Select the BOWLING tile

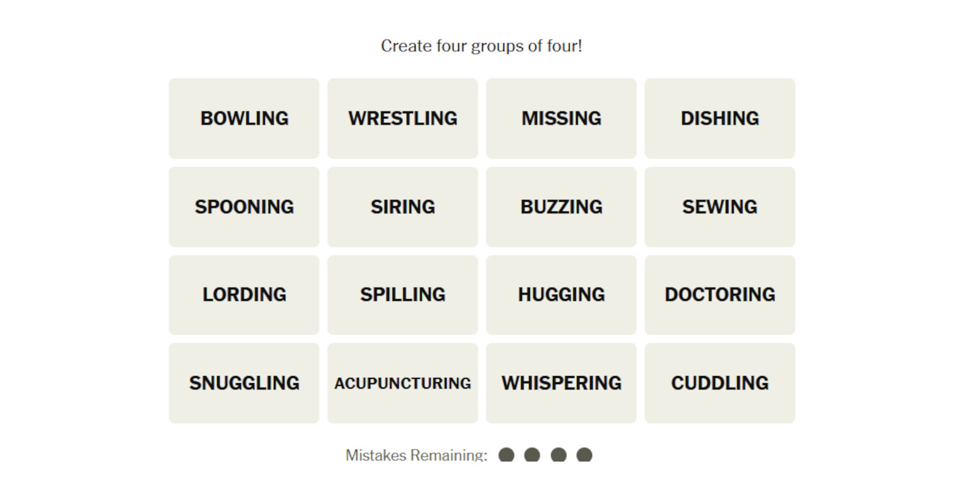pos(244,118)
